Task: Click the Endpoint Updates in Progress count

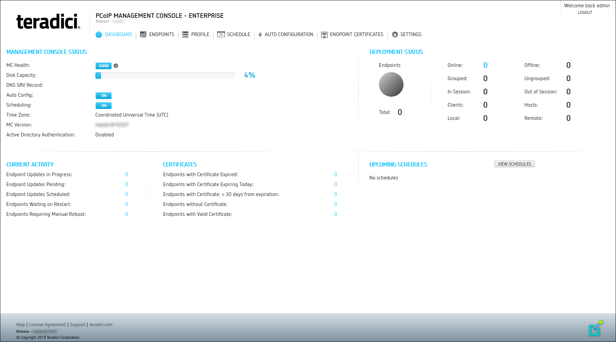Action: coord(126,174)
